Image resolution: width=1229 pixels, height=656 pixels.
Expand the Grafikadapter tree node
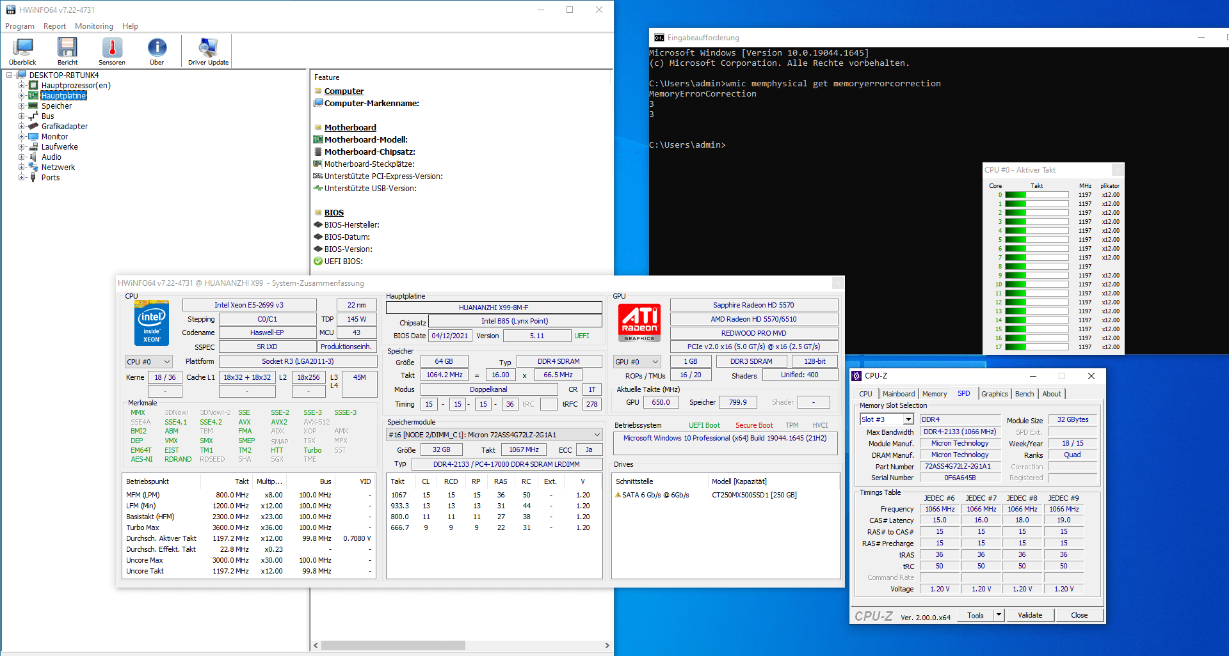pyautogui.click(x=21, y=126)
